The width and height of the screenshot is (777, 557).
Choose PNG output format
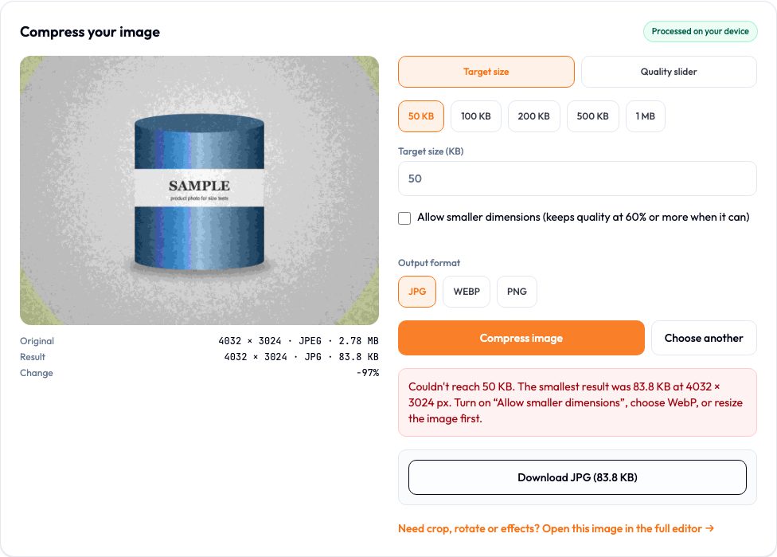click(x=517, y=292)
